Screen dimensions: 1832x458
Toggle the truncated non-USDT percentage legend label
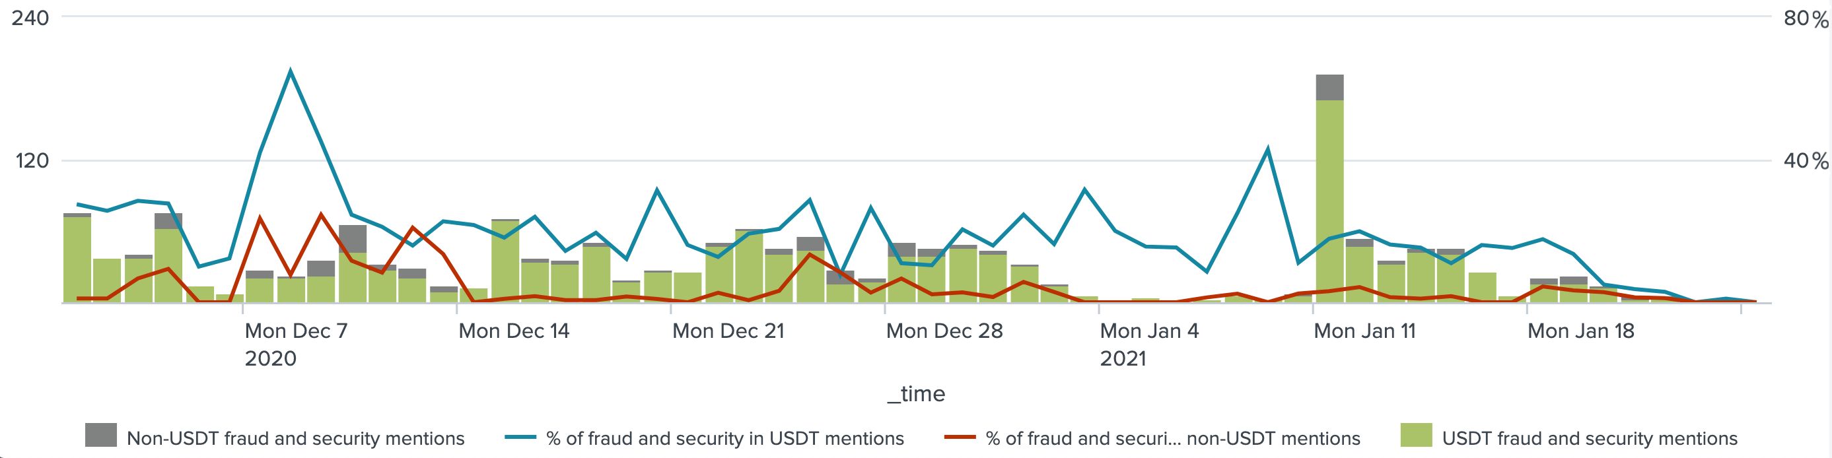click(x=1173, y=438)
